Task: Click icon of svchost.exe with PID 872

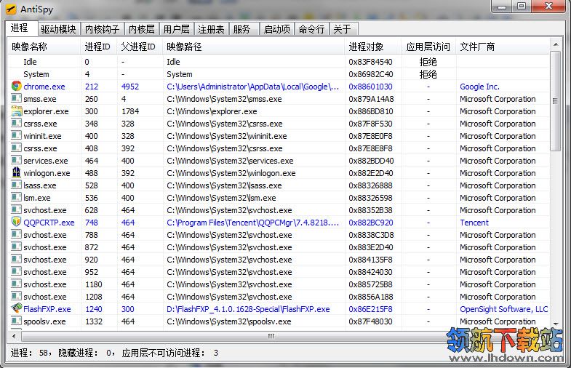Action: tap(17, 247)
